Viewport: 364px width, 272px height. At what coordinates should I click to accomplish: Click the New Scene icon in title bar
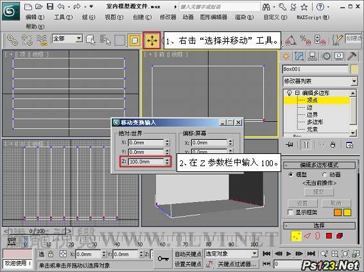coord(28,6)
